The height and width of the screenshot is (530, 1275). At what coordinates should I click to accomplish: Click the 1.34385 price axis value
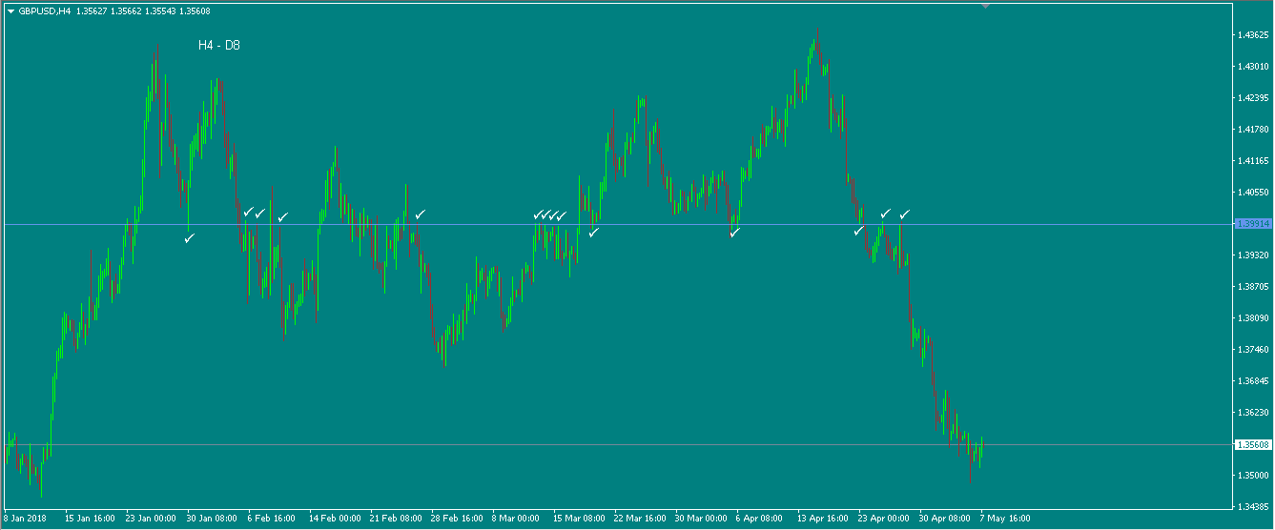(x=1251, y=507)
